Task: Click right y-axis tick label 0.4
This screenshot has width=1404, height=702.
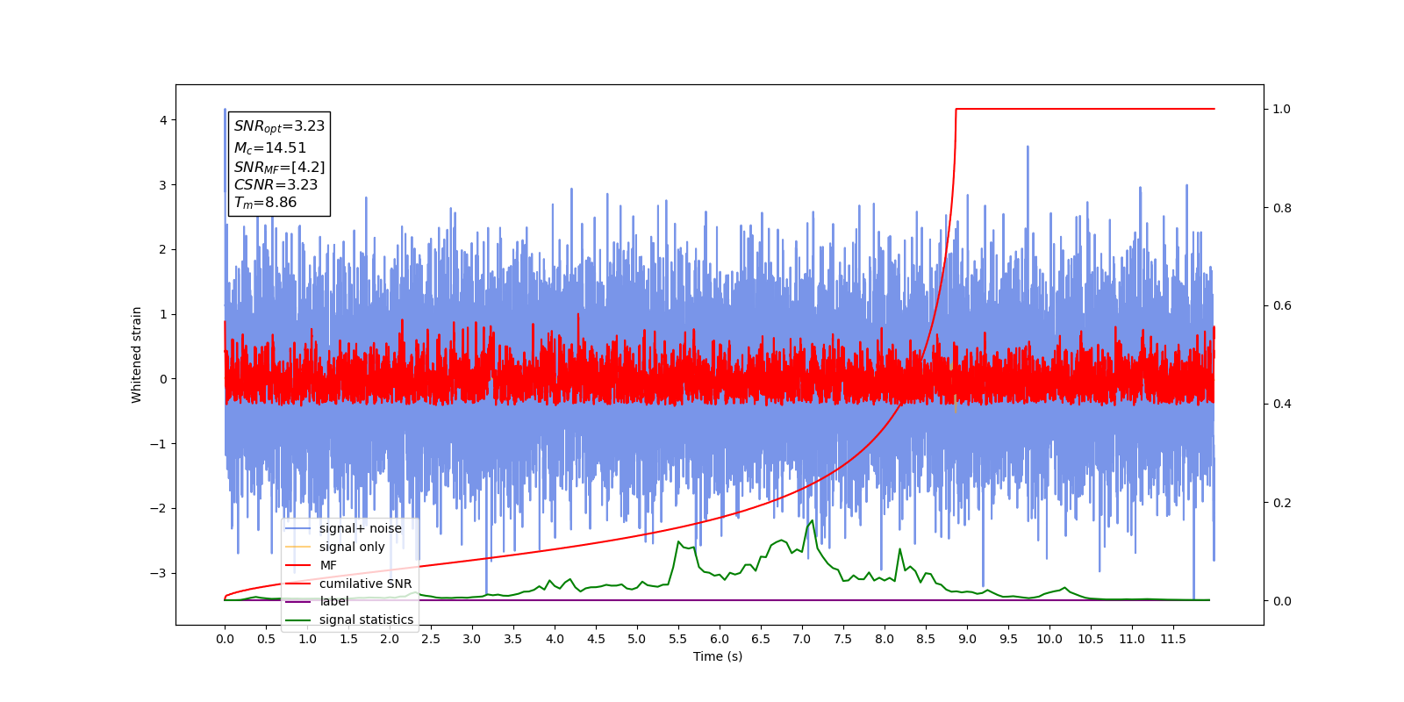Action: coord(1282,404)
